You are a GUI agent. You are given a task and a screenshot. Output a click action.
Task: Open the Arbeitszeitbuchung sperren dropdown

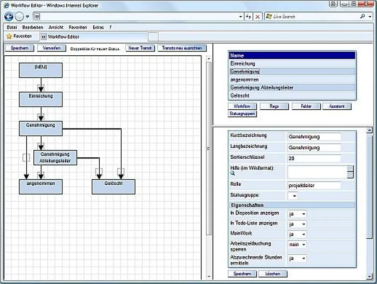point(298,245)
